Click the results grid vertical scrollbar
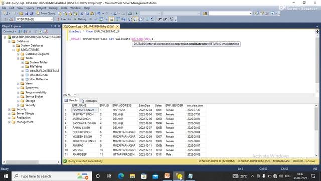The image size is (321, 181). pos(316,130)
